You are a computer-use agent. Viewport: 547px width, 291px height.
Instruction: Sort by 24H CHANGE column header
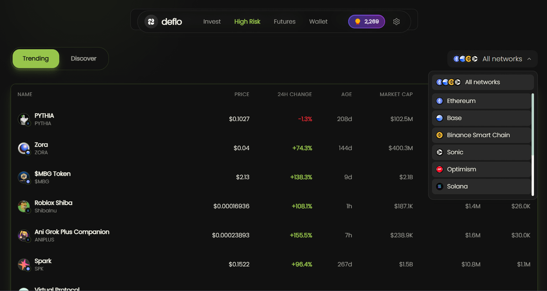tap(294, 94)
